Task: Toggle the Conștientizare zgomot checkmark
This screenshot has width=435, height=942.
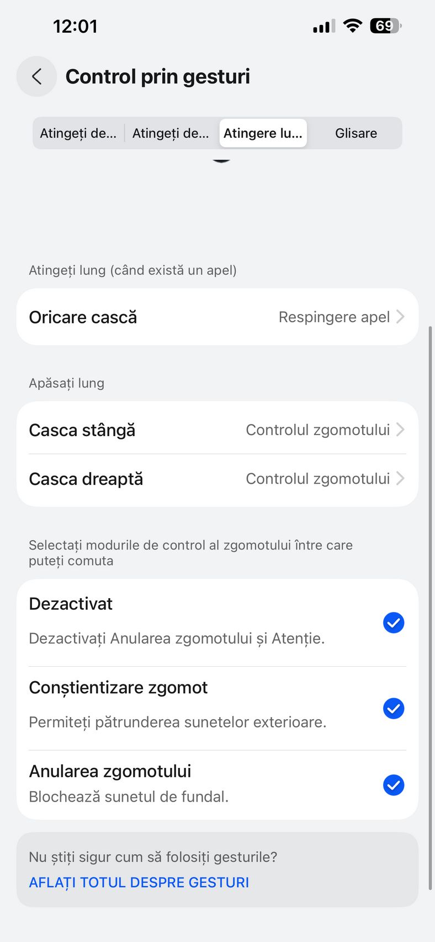Action: click(394, 708)
